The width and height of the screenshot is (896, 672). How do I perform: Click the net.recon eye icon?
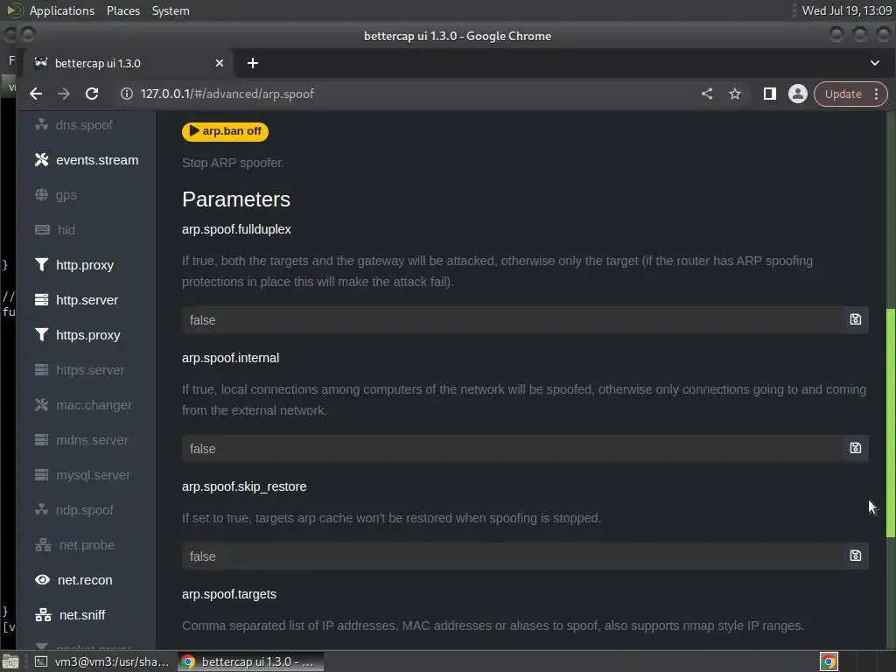point(42,580)
